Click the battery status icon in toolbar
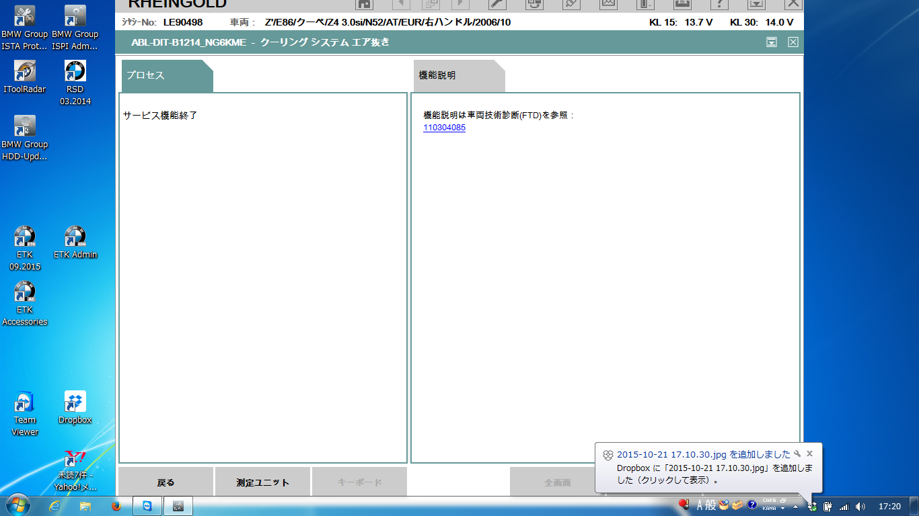The height and width of the screenshot is (516, 919). 645,4
